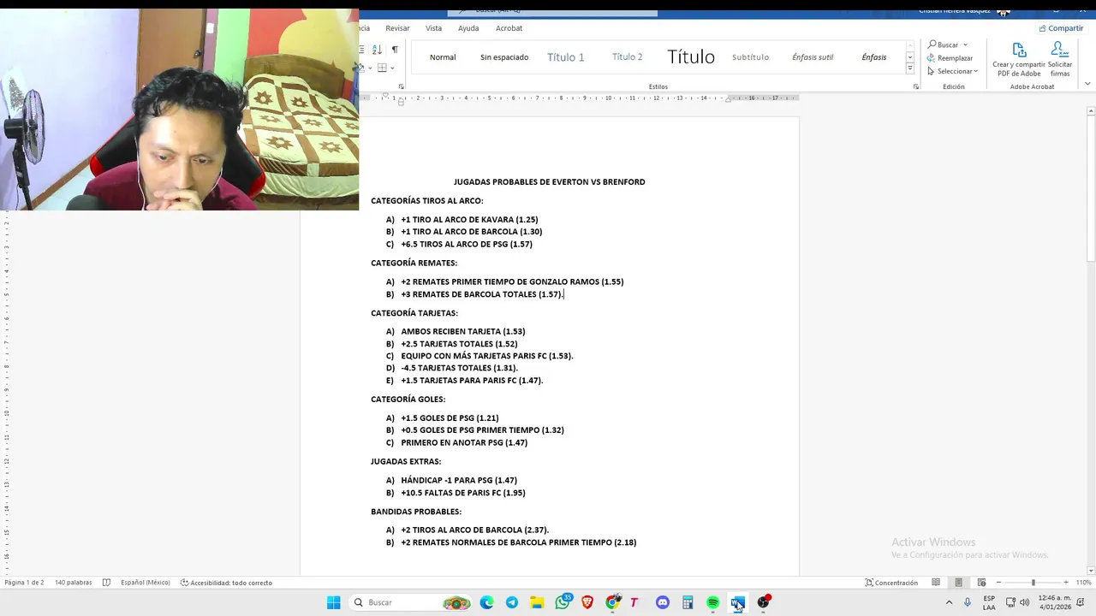
Task: Open the Seleccionar dropdown
Action: [x=952, y=71]
